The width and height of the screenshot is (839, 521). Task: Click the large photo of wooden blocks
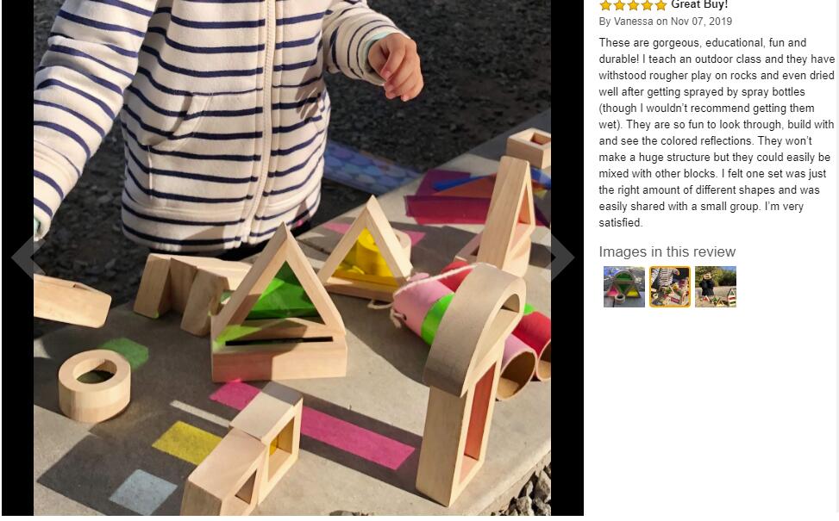pos(292,257)
